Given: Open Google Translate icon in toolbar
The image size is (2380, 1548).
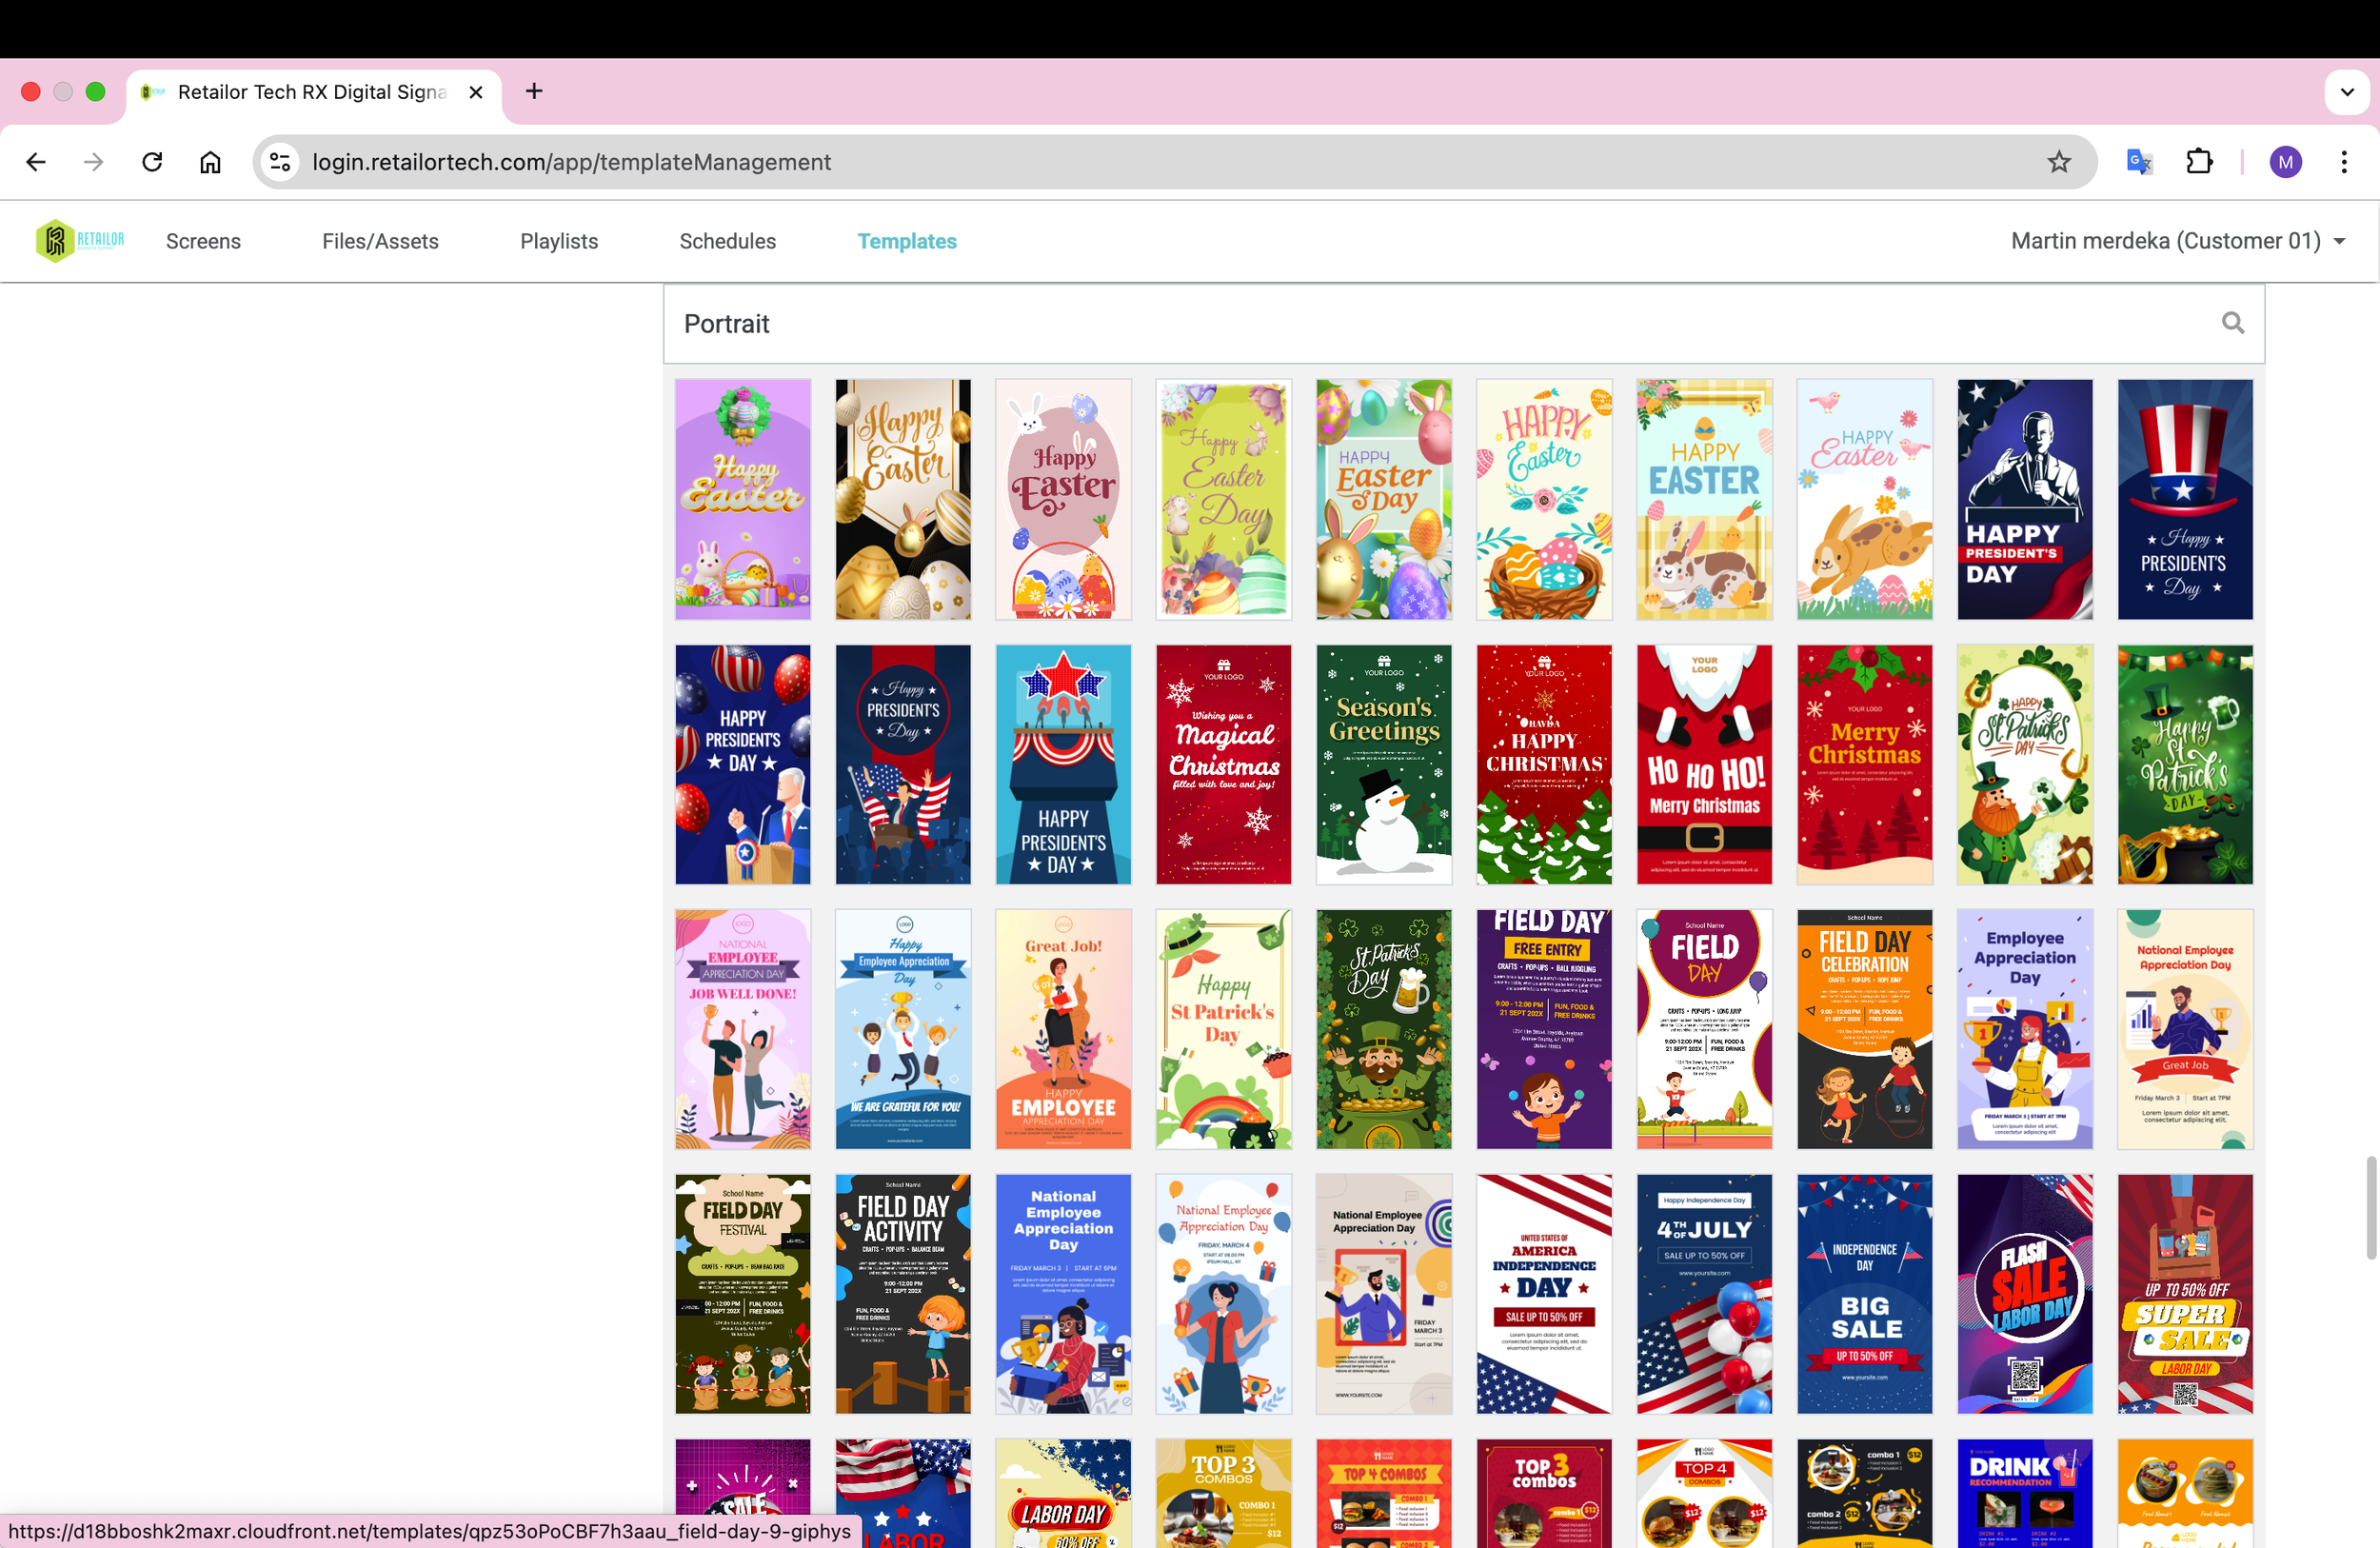Looking at the screenshot, I should (2139, 162).
